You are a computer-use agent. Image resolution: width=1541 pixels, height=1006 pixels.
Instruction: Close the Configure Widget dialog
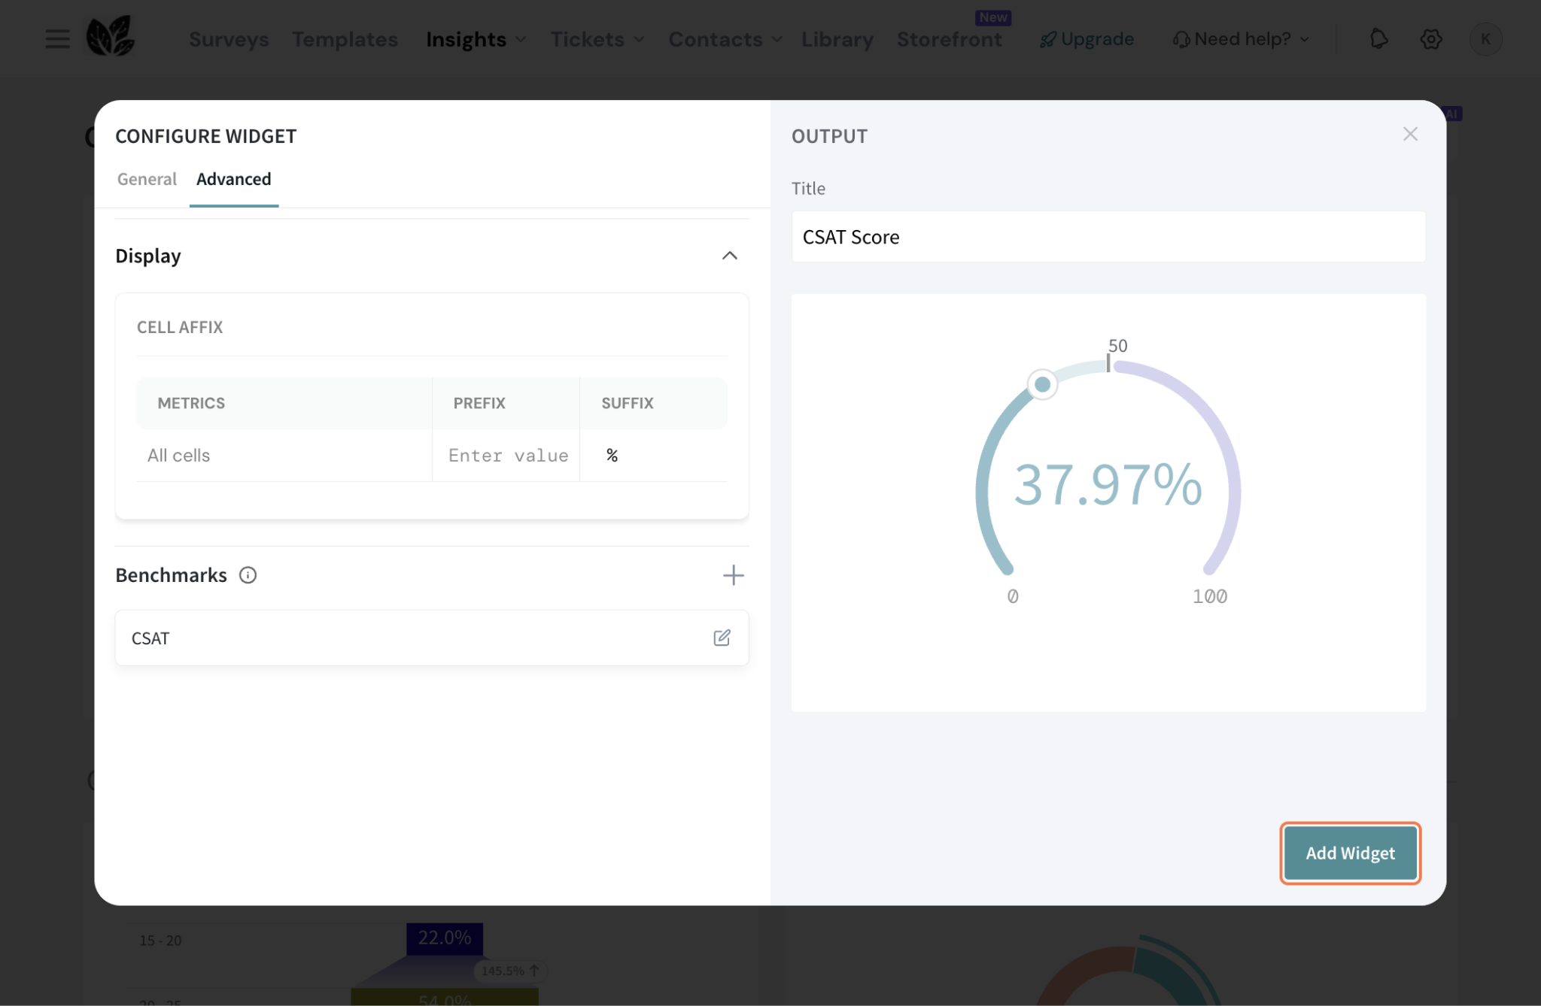point(1410,134)
